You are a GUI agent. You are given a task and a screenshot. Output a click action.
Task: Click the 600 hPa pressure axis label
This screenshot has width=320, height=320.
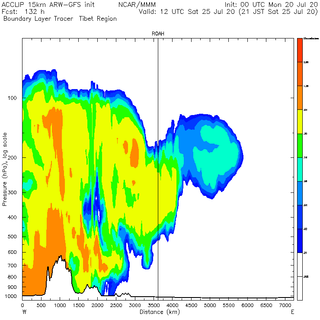12,252
